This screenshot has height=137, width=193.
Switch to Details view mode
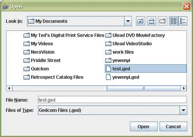[x=183, y=21]
